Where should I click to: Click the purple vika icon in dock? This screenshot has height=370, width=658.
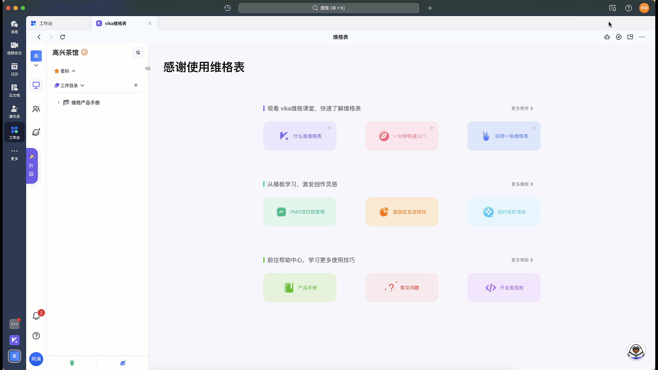pyautogui.click(x=14, y=340)
